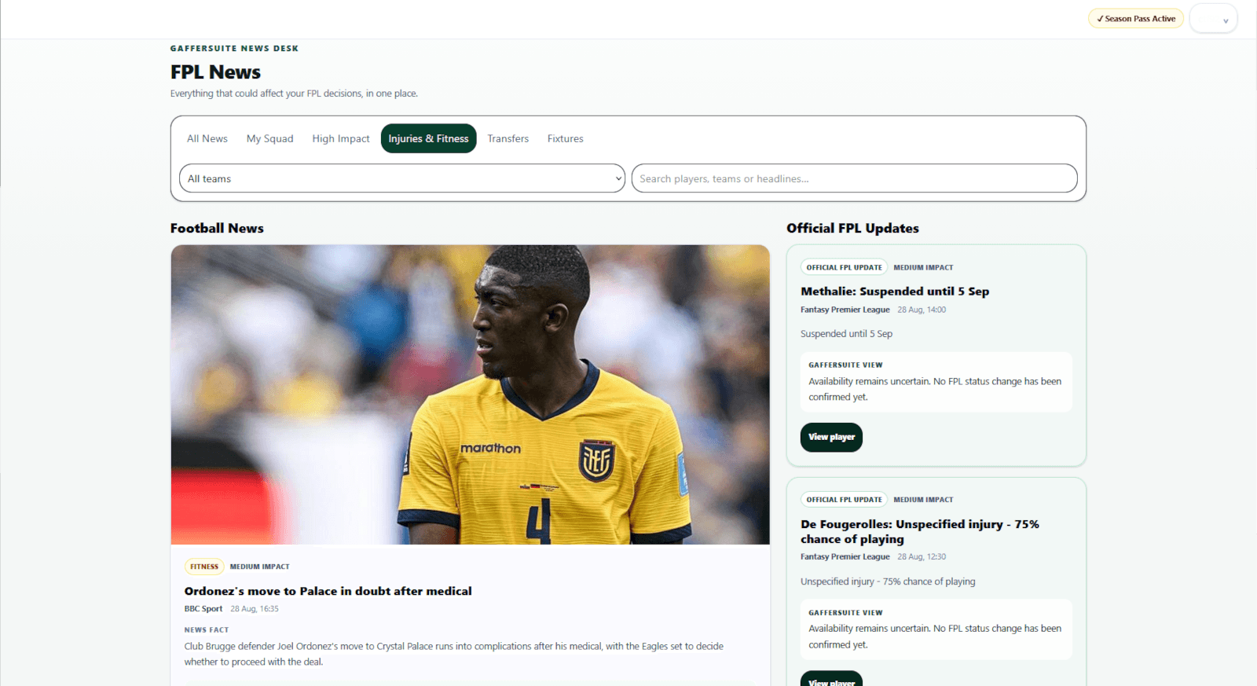This screenshot has width=1257, height=686.
Task: Open the Ordonez article photo
Action: click(x=471, y=394)
